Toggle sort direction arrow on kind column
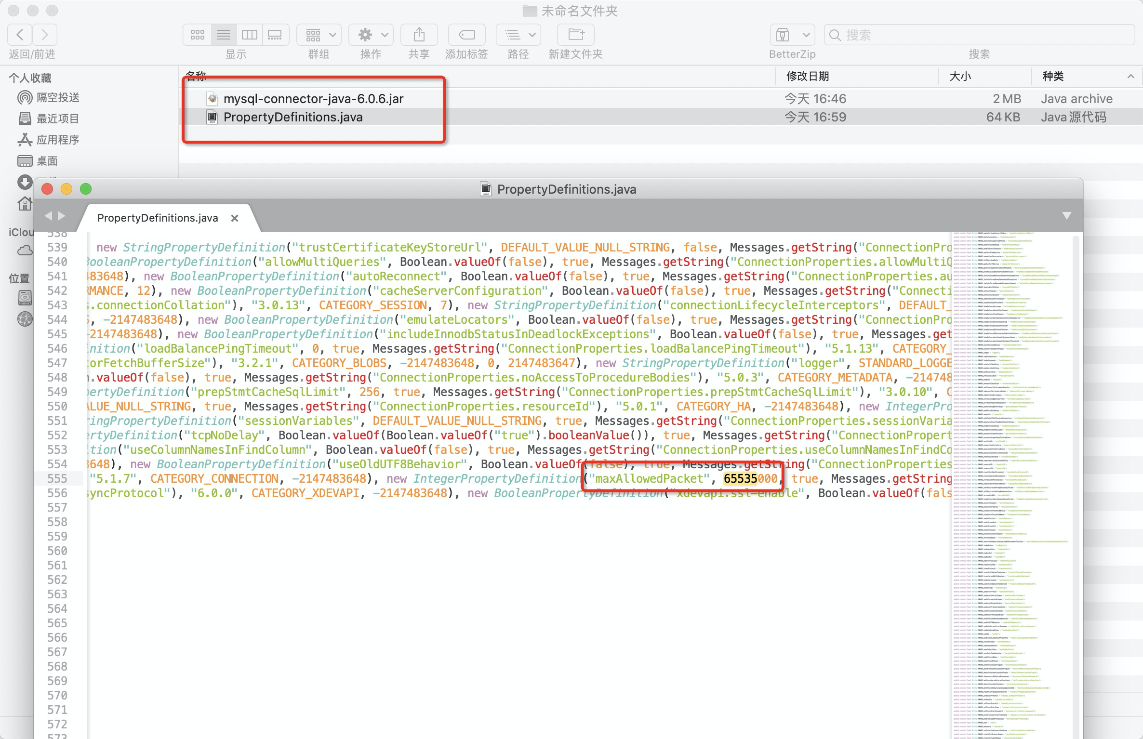The height and width of the screenshot is (739, 1143). pyautogui.click(x=1131, y=77)
